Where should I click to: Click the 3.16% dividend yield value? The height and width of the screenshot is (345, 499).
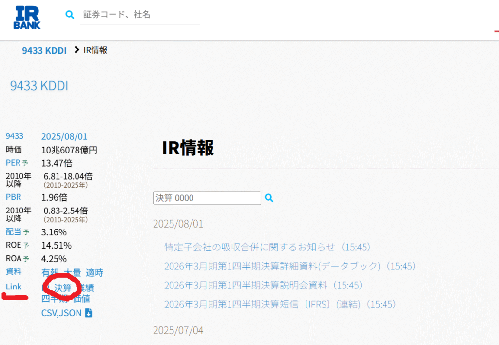tap(54, 232)
